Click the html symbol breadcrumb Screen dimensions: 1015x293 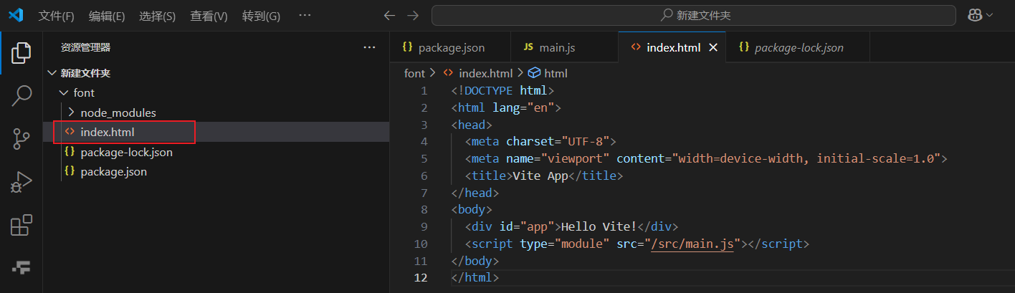[x=556, y=73]
